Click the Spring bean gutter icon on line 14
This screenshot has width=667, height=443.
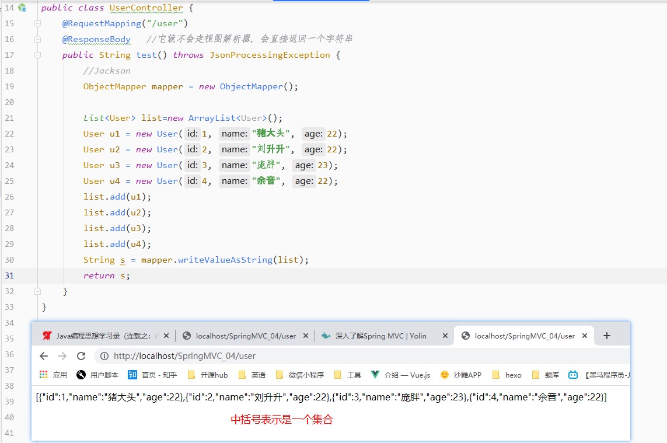pos(22,8)
